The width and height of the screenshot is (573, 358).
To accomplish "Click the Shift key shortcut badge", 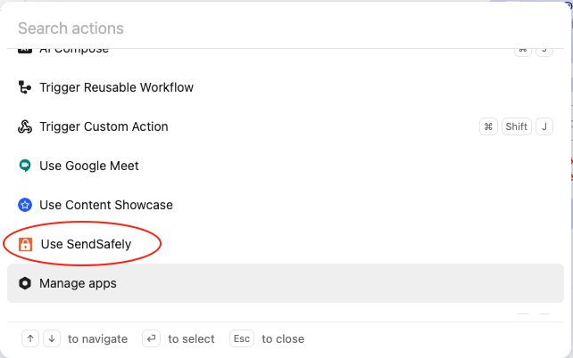I will pos(517,126).
